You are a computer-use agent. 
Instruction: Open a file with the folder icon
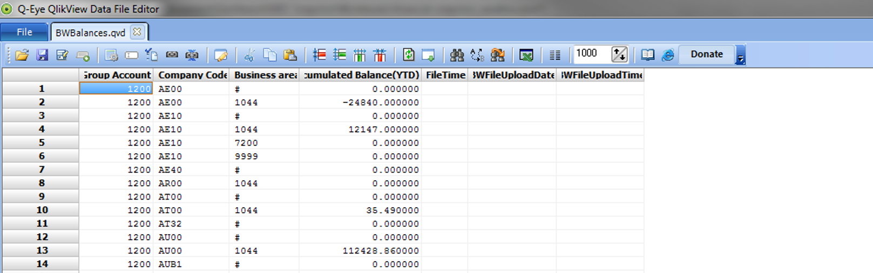pyautogui.click(x=22, y=54)
